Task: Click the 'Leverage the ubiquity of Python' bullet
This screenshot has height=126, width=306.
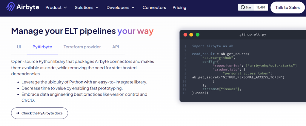Action: [x=84, y=82]
